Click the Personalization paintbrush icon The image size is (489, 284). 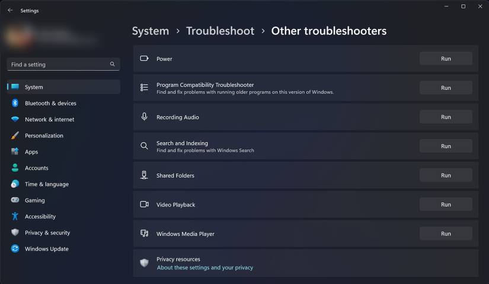tap(15, 135)
